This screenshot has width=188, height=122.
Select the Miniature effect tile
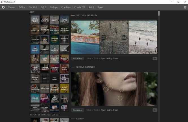[45, 30]
